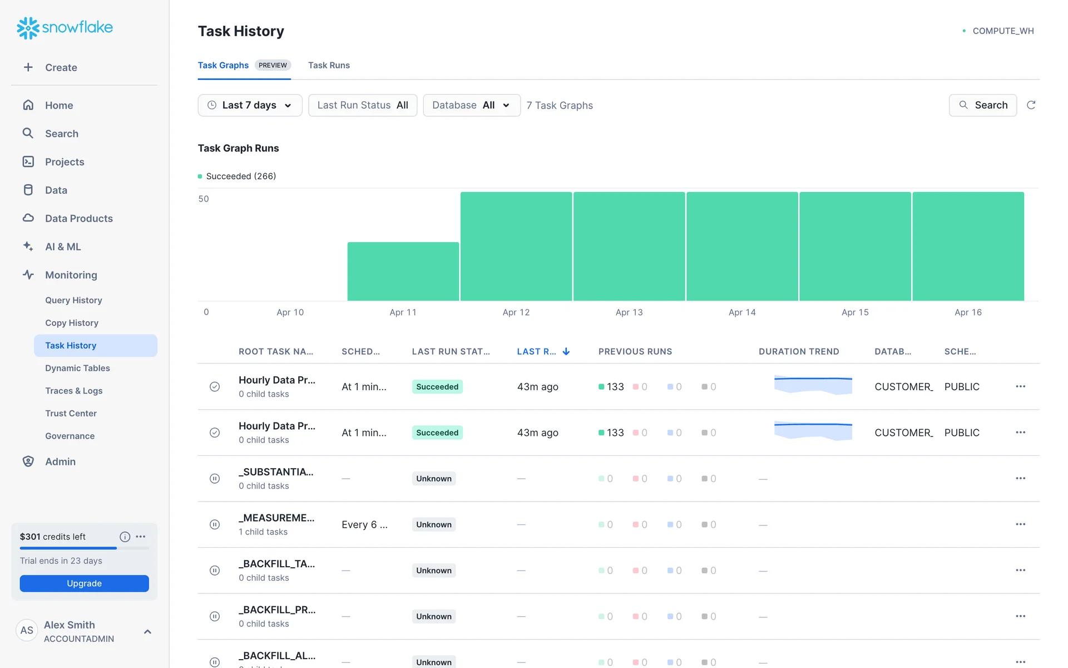Image resolution: width=1068 pixels, height=668 pixels.
Task: Click the Last Run Status All filter
Action: click(x=363, y=105)
